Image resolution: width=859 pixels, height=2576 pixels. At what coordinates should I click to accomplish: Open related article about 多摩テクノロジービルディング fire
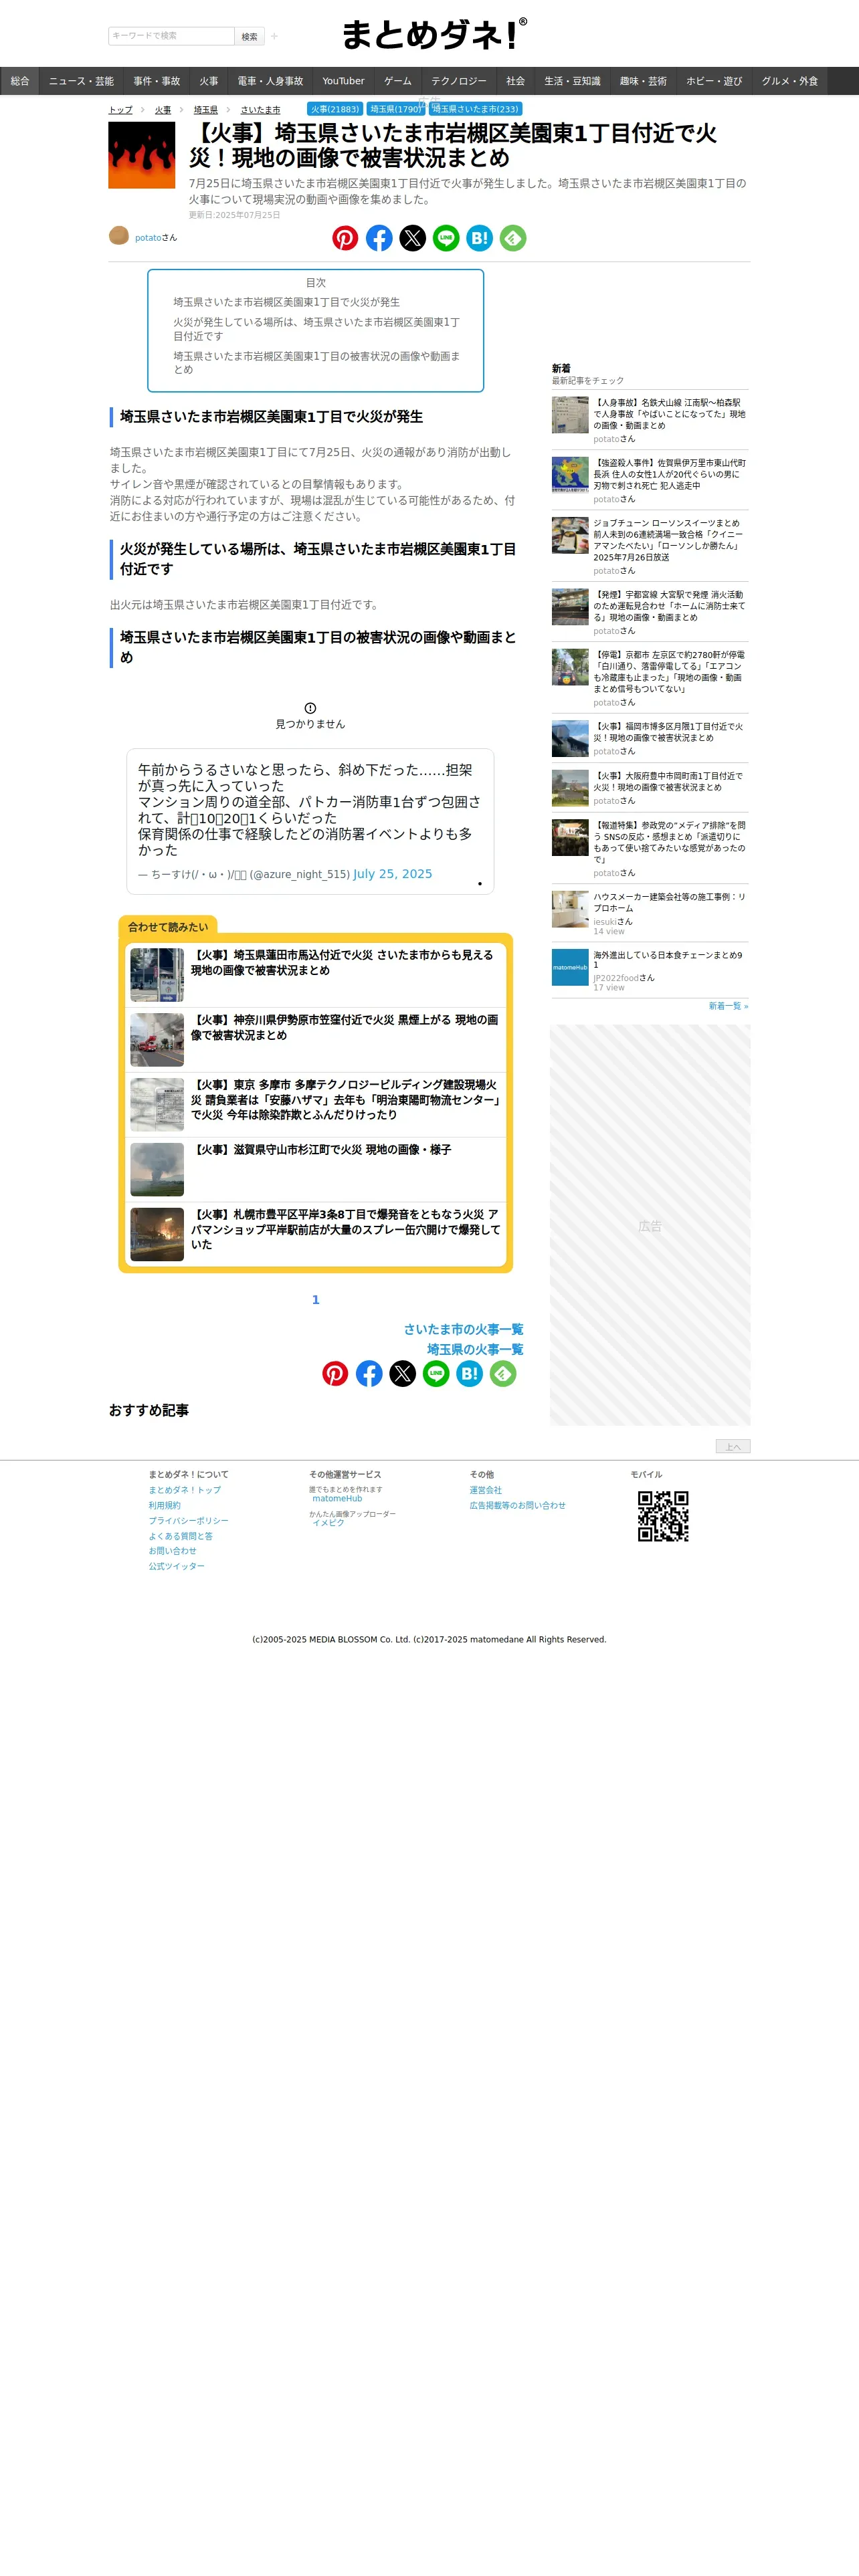[346, 1100]
